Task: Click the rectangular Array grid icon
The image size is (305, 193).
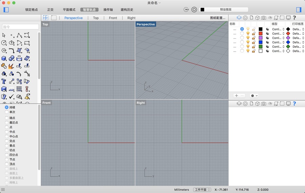Action: [19, 89]
